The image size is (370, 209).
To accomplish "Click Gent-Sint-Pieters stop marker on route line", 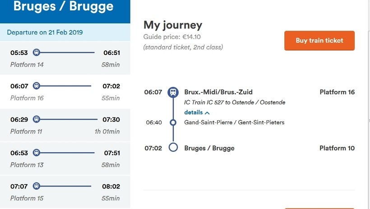I will [173, 123].
